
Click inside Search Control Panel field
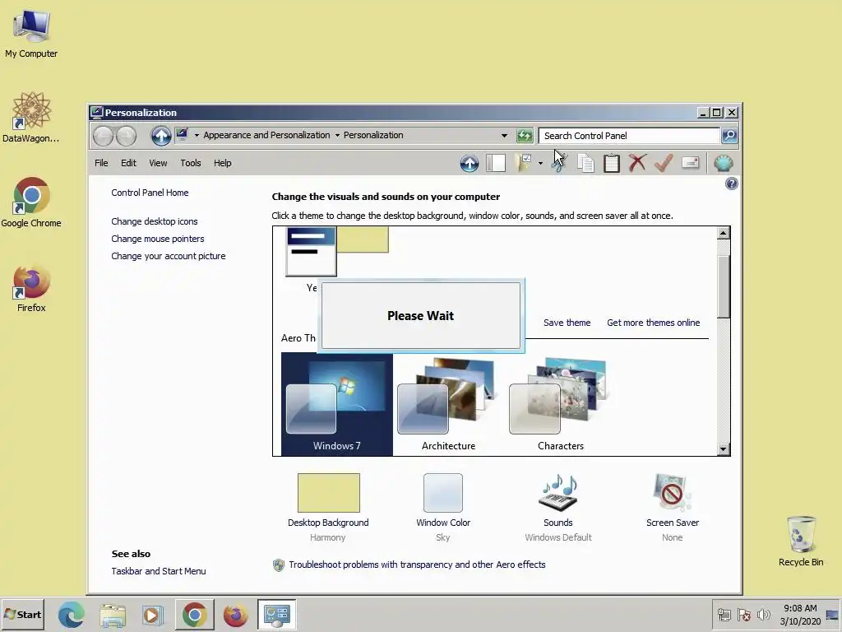point(629,136)
